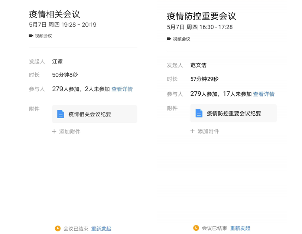Click the 疫情防控重要会议 title heading
Viewport: 302px width, 234px height.
coord(201,16)
